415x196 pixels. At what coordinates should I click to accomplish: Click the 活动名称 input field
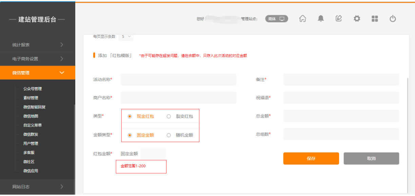tap(178, 79)
